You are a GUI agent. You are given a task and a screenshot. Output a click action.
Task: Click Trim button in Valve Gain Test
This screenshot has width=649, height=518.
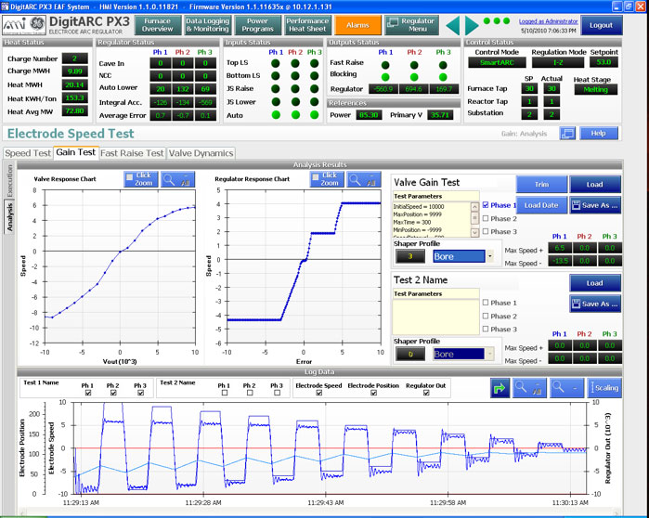pyautogui.click(x=542, y=185)
